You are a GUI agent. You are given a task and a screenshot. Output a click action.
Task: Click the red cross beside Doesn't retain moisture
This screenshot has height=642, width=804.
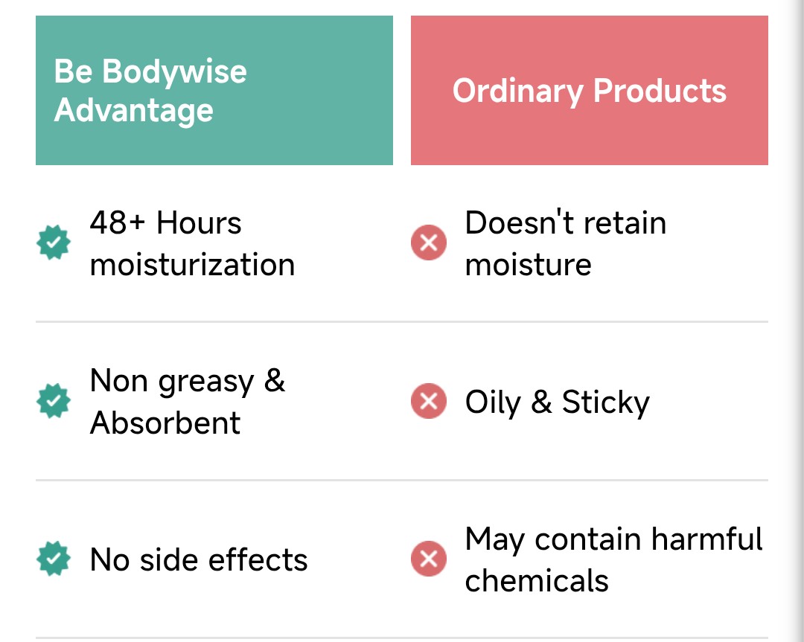[429, 243]
